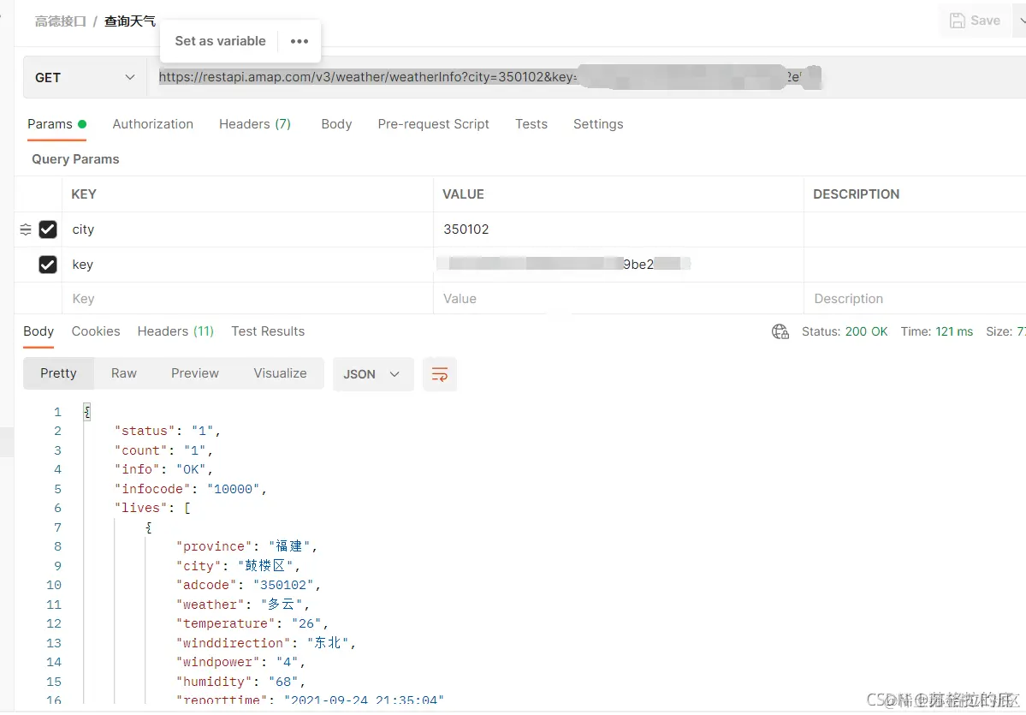Click the KEY column header
The image size is (1026, 715).
[x=84, y=194]
